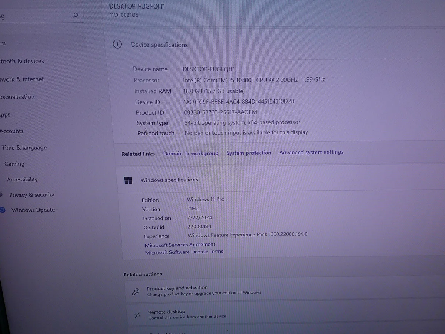The image size is (445, 334).
Task: Click the Device specifications header
Action: click(x=159, y=45)
